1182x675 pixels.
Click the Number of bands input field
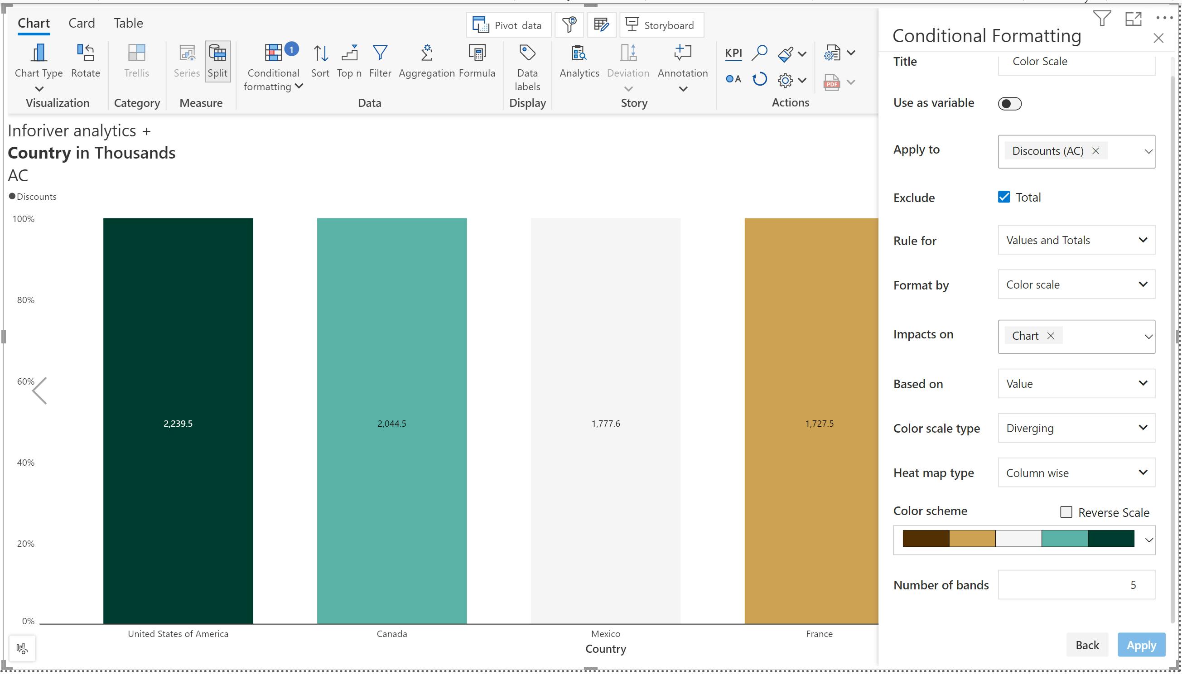click(x=1076, y=584)
